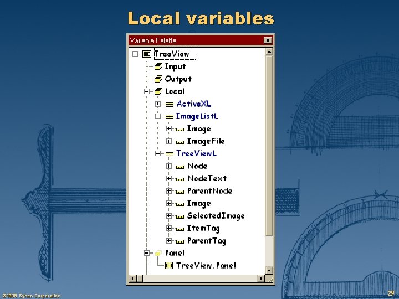This screenshot has height=299, width=399.
Task: Select the TreeView.Panel entry
Action: 206,265
